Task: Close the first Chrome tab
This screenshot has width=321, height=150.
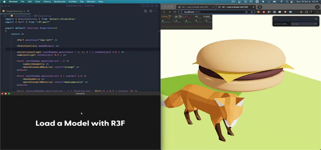Action: (213, 7)
